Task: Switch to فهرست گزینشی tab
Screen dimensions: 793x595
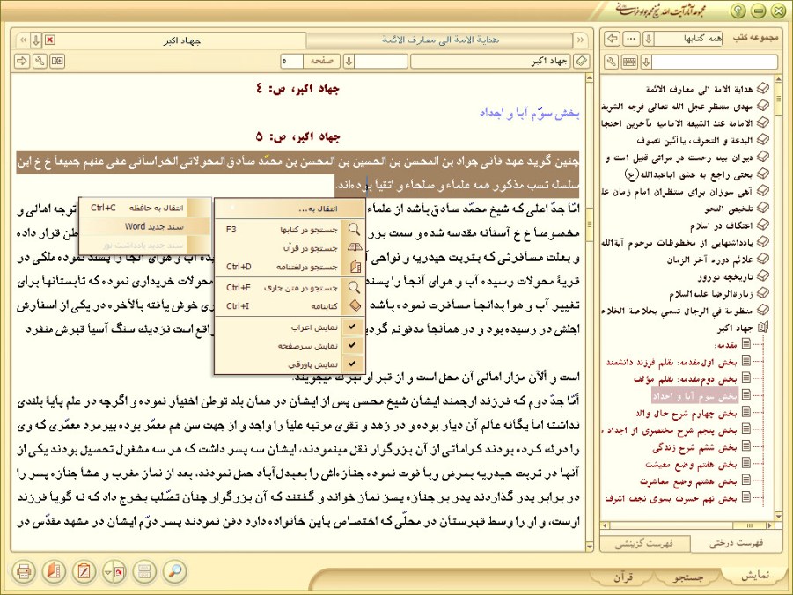Action: [x=644, y=544]
